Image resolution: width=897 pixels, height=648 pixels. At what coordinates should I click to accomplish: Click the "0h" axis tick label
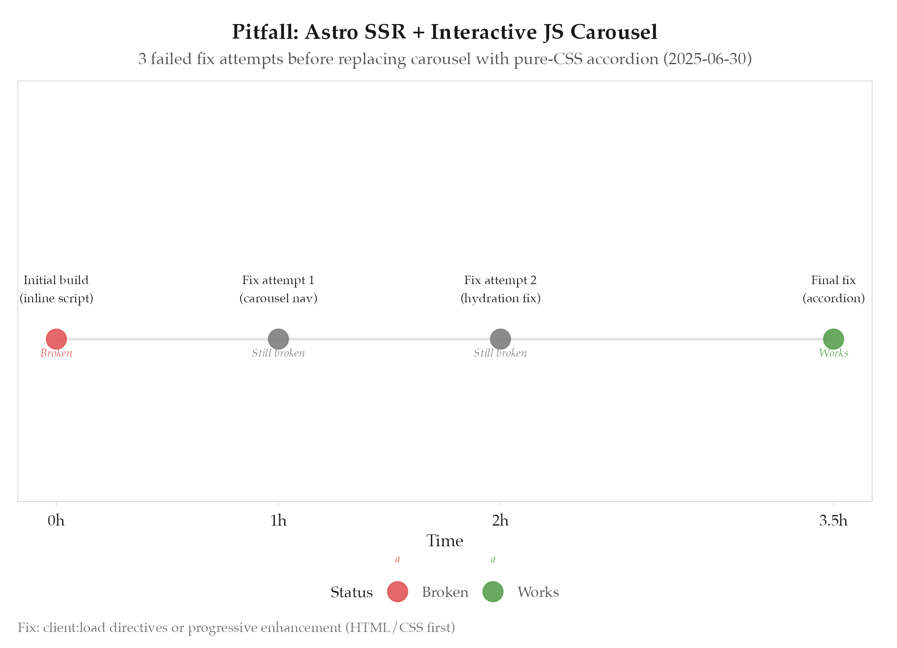(x=56, y=521)
